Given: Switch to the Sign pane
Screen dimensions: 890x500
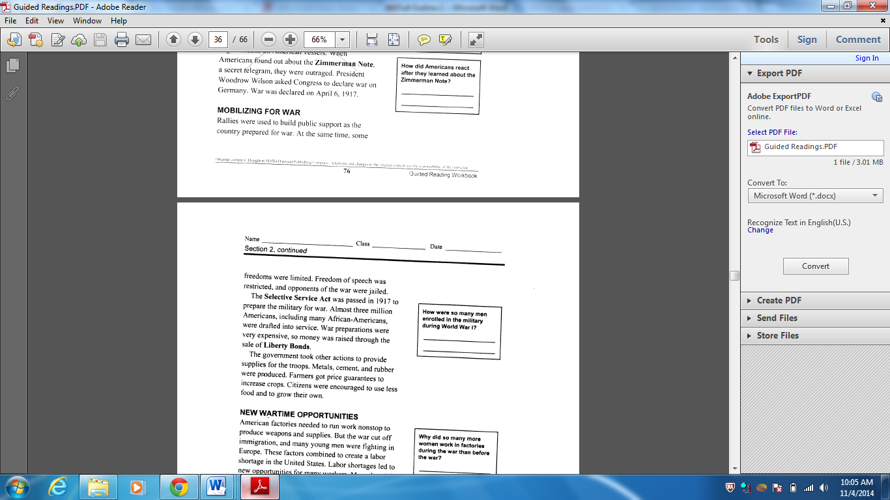Looking at the screenshot, I should pyautogui.click(x=807, y=40).
